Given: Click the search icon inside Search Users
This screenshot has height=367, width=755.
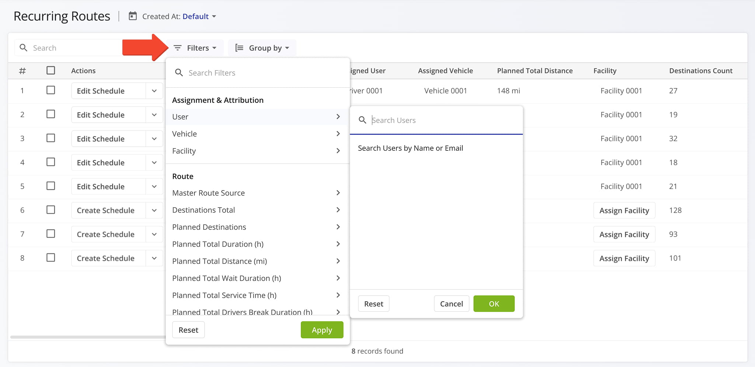Looking at the screenshot, I should [362, 120].
